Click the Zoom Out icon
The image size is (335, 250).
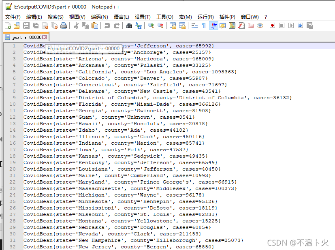click(160, 26)
